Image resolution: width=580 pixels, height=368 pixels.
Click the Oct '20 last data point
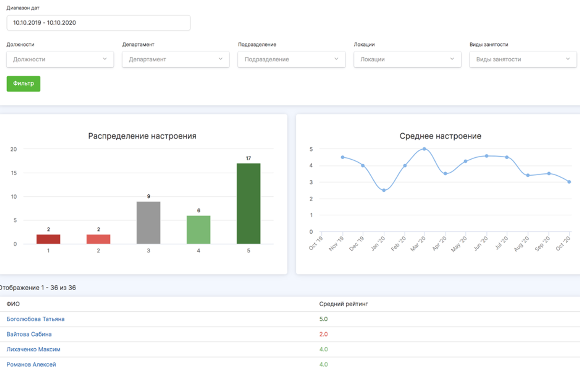point(569,182)
